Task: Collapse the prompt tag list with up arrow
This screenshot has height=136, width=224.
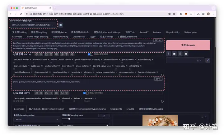Action: pyautogui.click(x=162, y=75)
